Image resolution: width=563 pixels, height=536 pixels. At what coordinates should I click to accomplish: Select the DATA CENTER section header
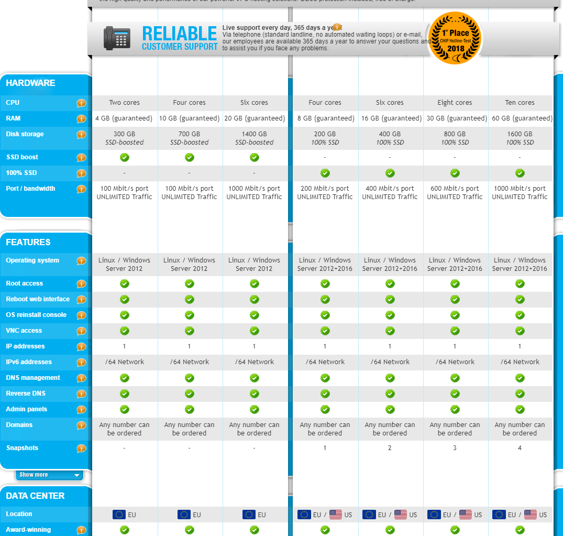(x=35, y=496)
